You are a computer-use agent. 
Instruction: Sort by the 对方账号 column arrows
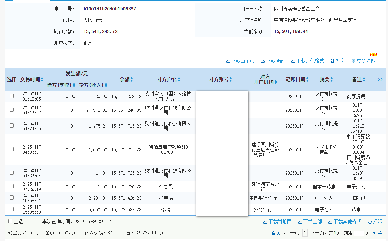coord(231,79)
